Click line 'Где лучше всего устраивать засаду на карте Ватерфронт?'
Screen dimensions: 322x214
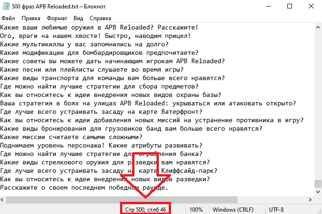(x=101, y=111)
